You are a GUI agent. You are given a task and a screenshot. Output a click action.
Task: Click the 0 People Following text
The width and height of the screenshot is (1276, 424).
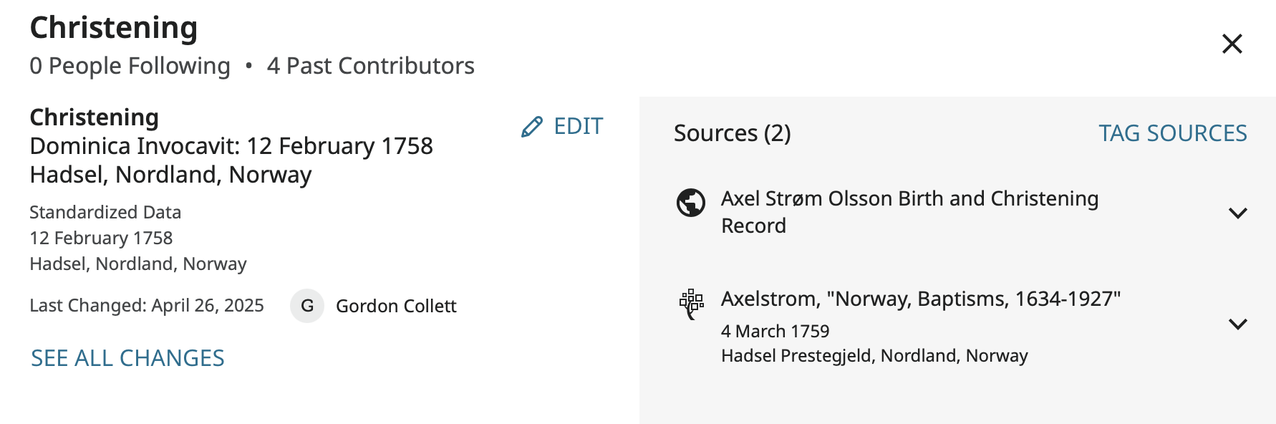click(x=130, y=66)
